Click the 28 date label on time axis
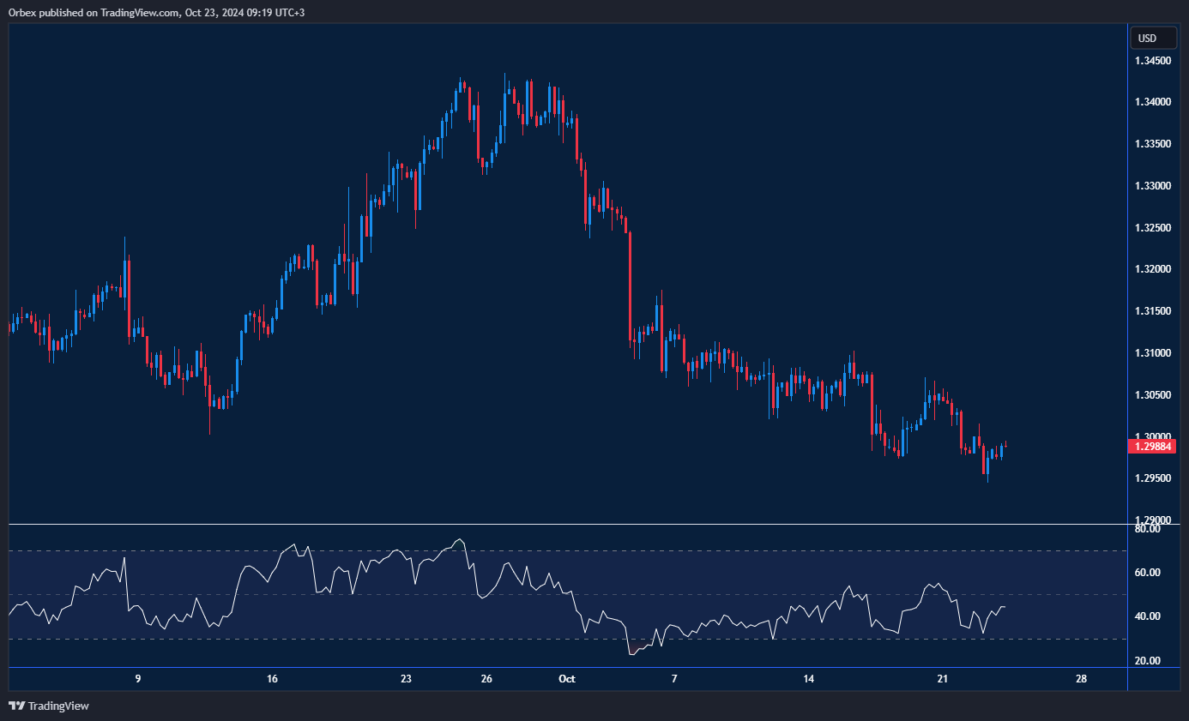This screenshot has width=1189, height=721. [x=1081, y=679]
